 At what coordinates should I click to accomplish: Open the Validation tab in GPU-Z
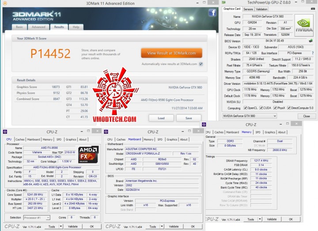[261, 9]
